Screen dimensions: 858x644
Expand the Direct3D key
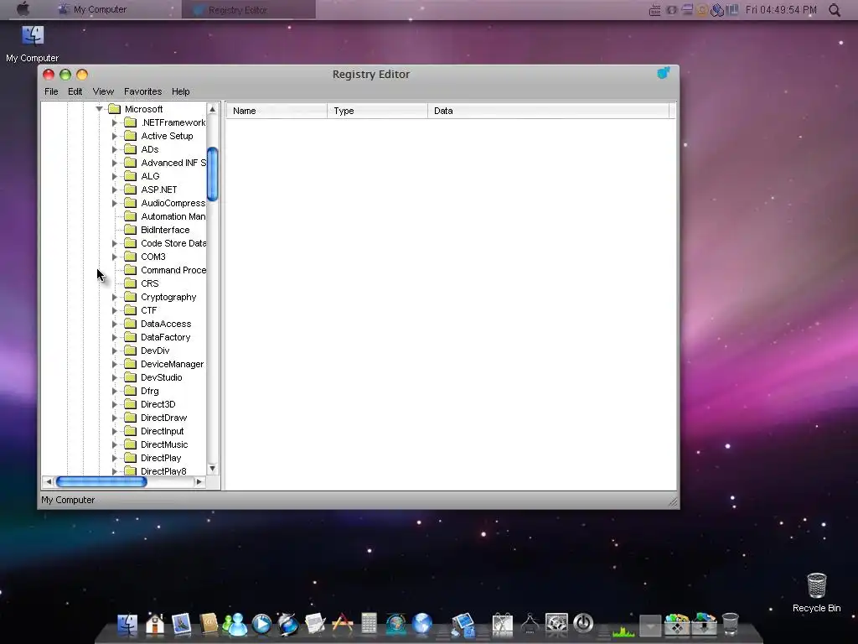(114, 404)
